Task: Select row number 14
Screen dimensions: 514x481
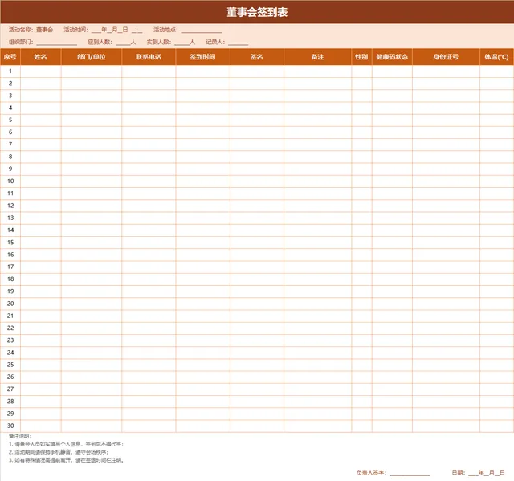Action: pyautogui.click(x=10, y=230)
